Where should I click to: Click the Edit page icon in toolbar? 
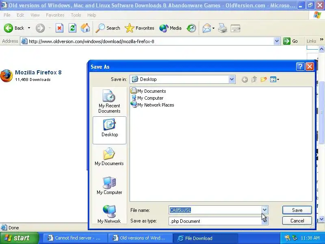click(235, 28)
